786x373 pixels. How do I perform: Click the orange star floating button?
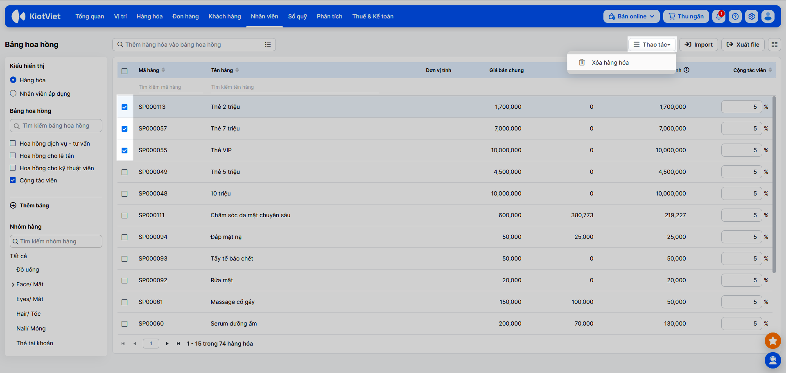[772, 340]
